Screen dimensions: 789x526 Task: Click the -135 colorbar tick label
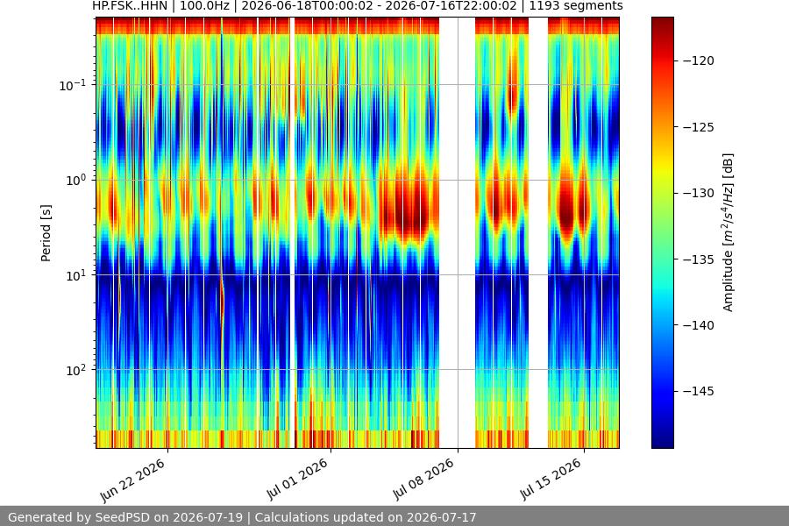[699, 259]
